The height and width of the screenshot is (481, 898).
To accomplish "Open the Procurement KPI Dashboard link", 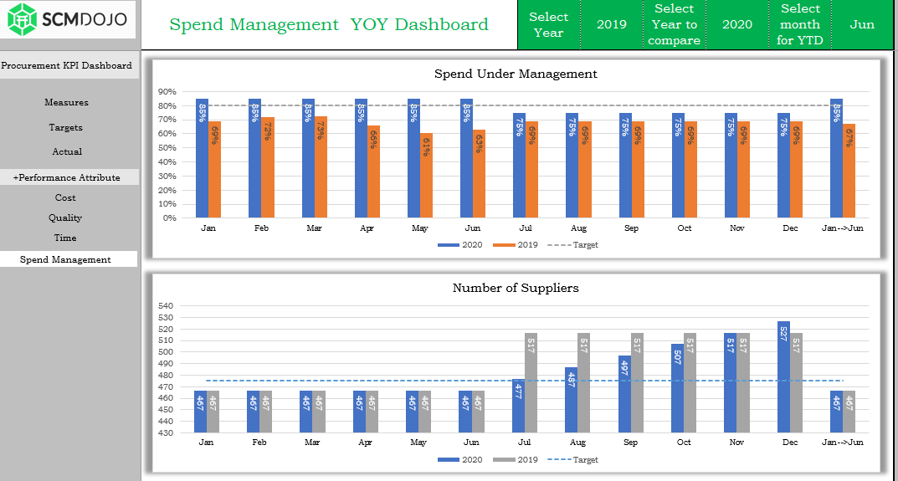I will click(x=66, y=66).
